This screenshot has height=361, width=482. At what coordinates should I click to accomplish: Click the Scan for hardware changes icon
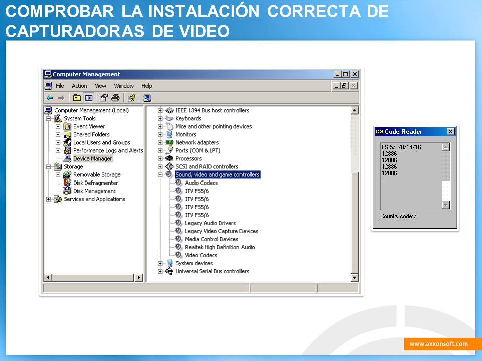coord(147,98)
